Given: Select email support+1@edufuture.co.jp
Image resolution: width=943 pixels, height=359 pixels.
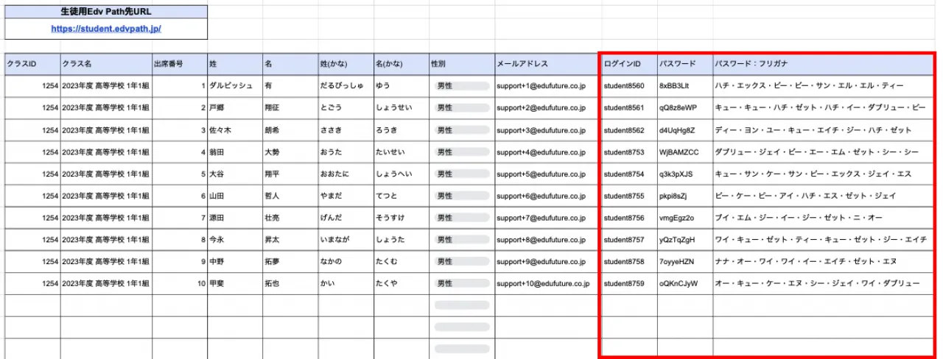Looking at the screenshot, I should (x=548, y=86).
